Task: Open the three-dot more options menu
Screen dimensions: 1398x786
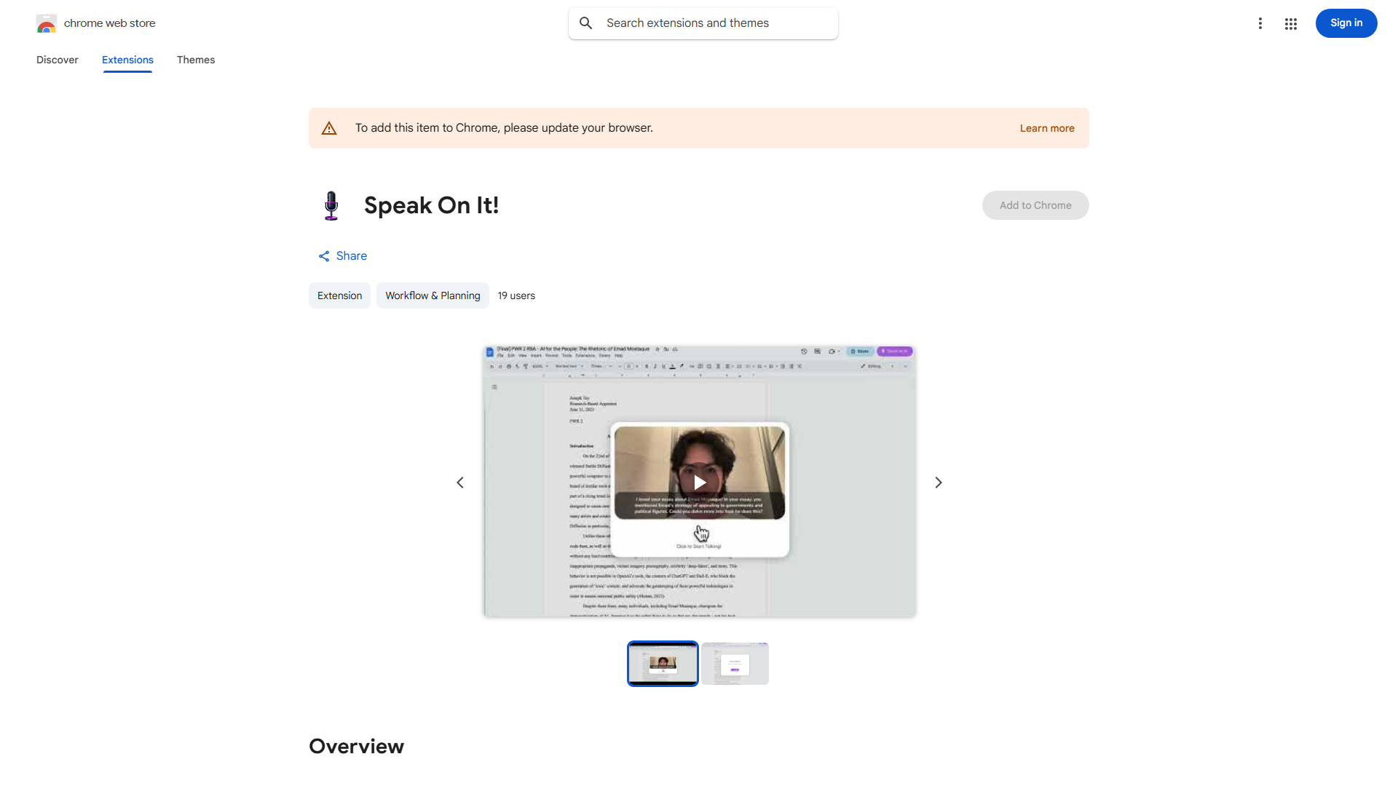Action: 1260,23
